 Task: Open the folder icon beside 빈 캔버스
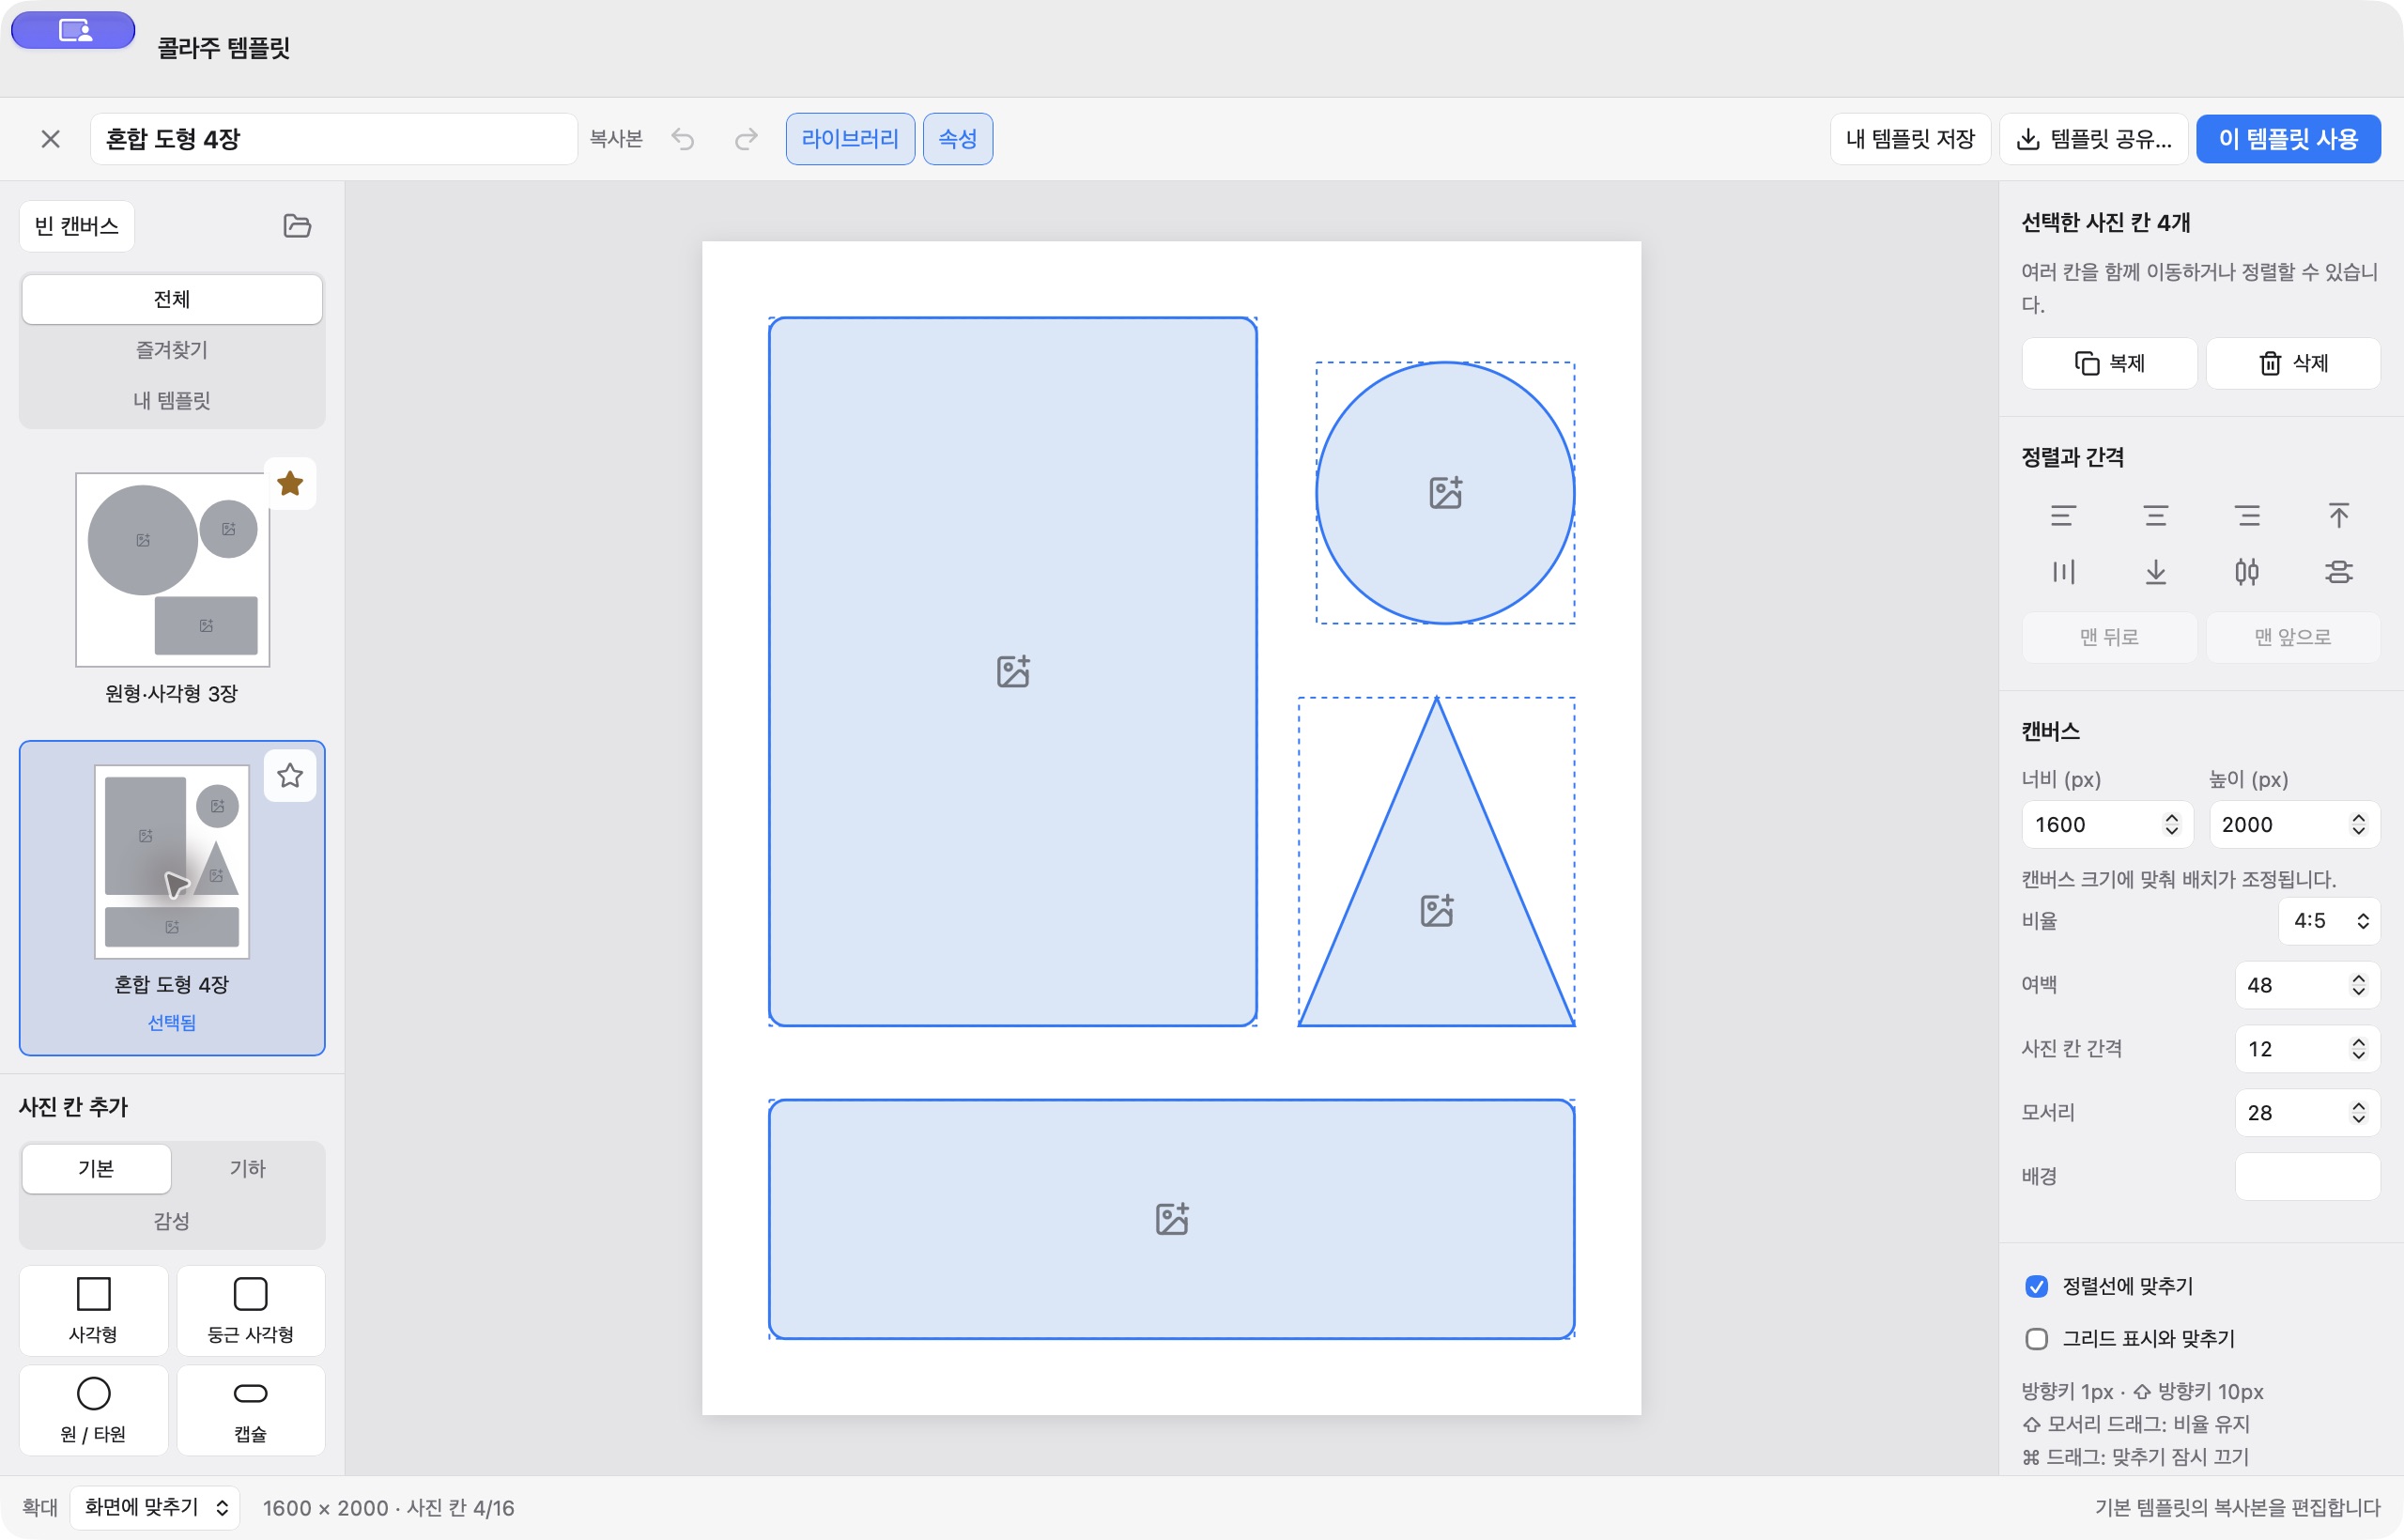(x=297, y=226)
